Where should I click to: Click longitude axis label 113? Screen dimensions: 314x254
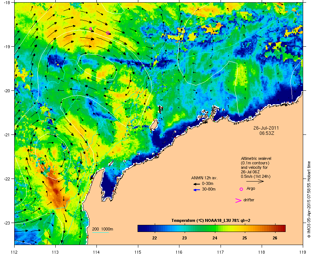(x=55, y=252)
